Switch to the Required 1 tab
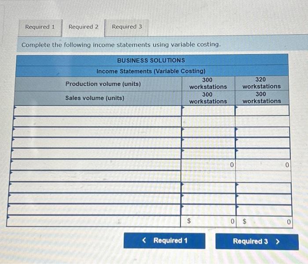 pyautogui.click(x=40, y=27)
